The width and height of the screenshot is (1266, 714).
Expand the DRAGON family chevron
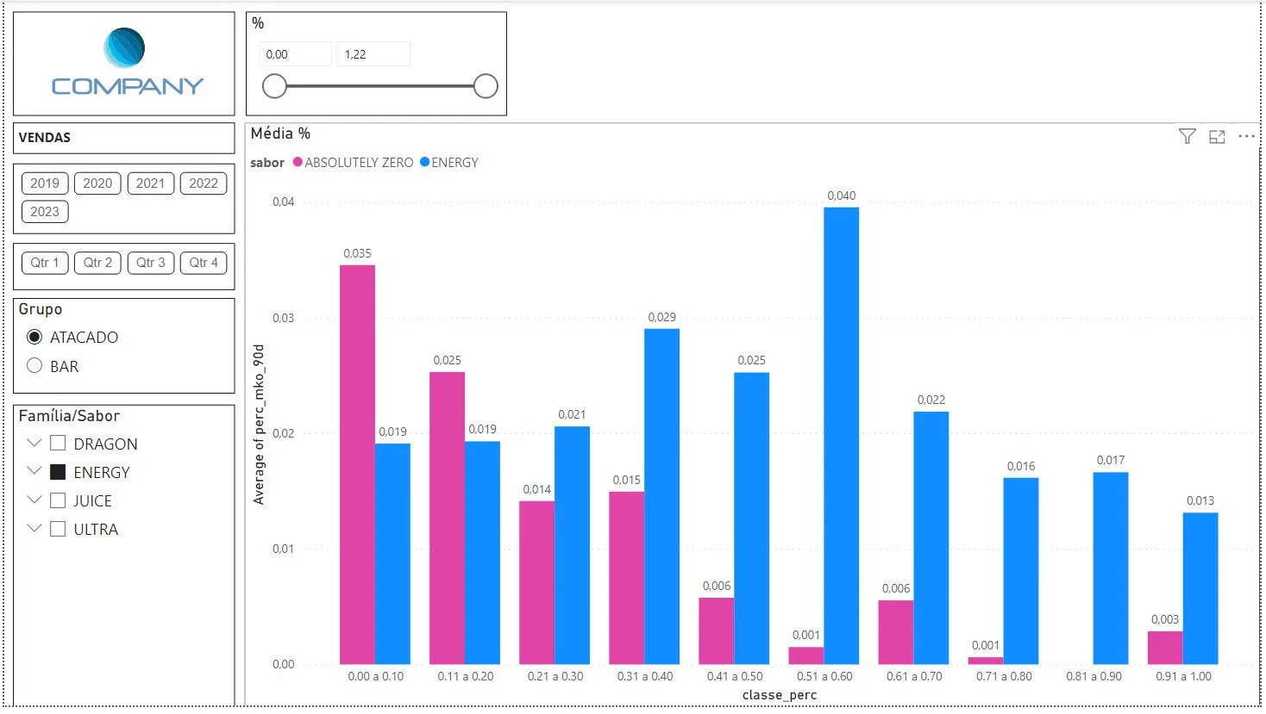pos(34,444)
